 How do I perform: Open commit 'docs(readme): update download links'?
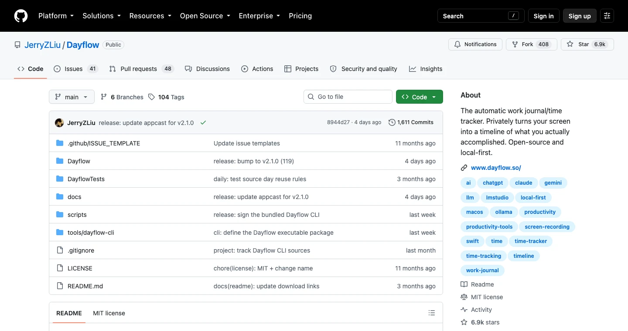coord(266,286)
